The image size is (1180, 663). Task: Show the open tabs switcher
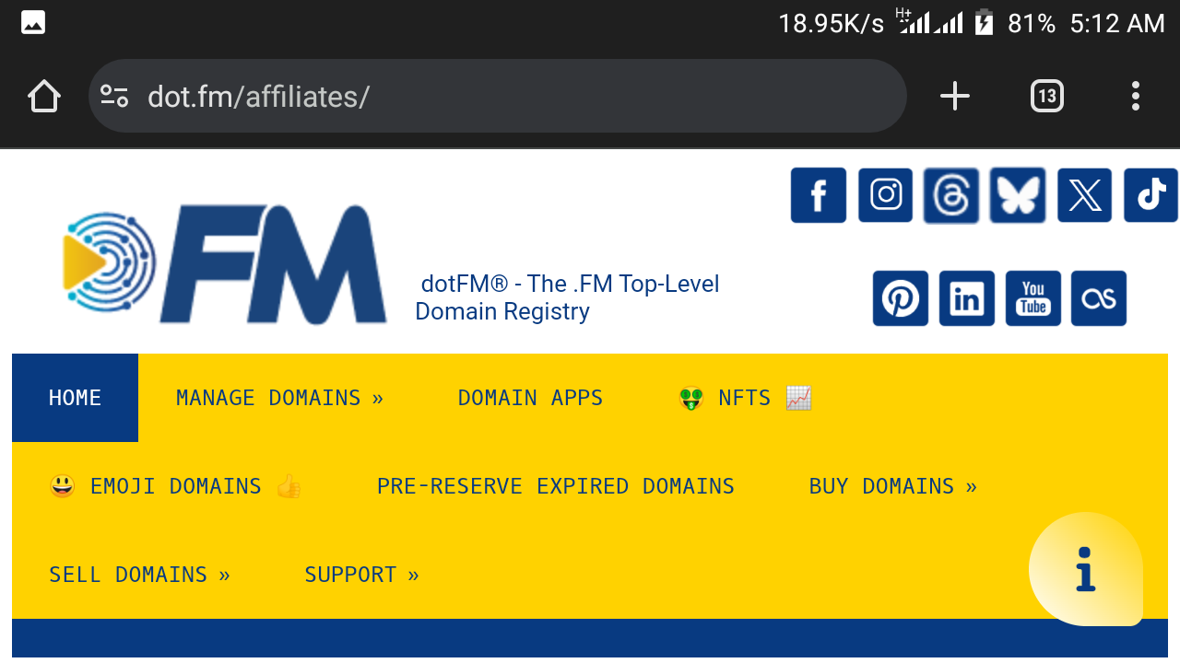pos(1047,96)
